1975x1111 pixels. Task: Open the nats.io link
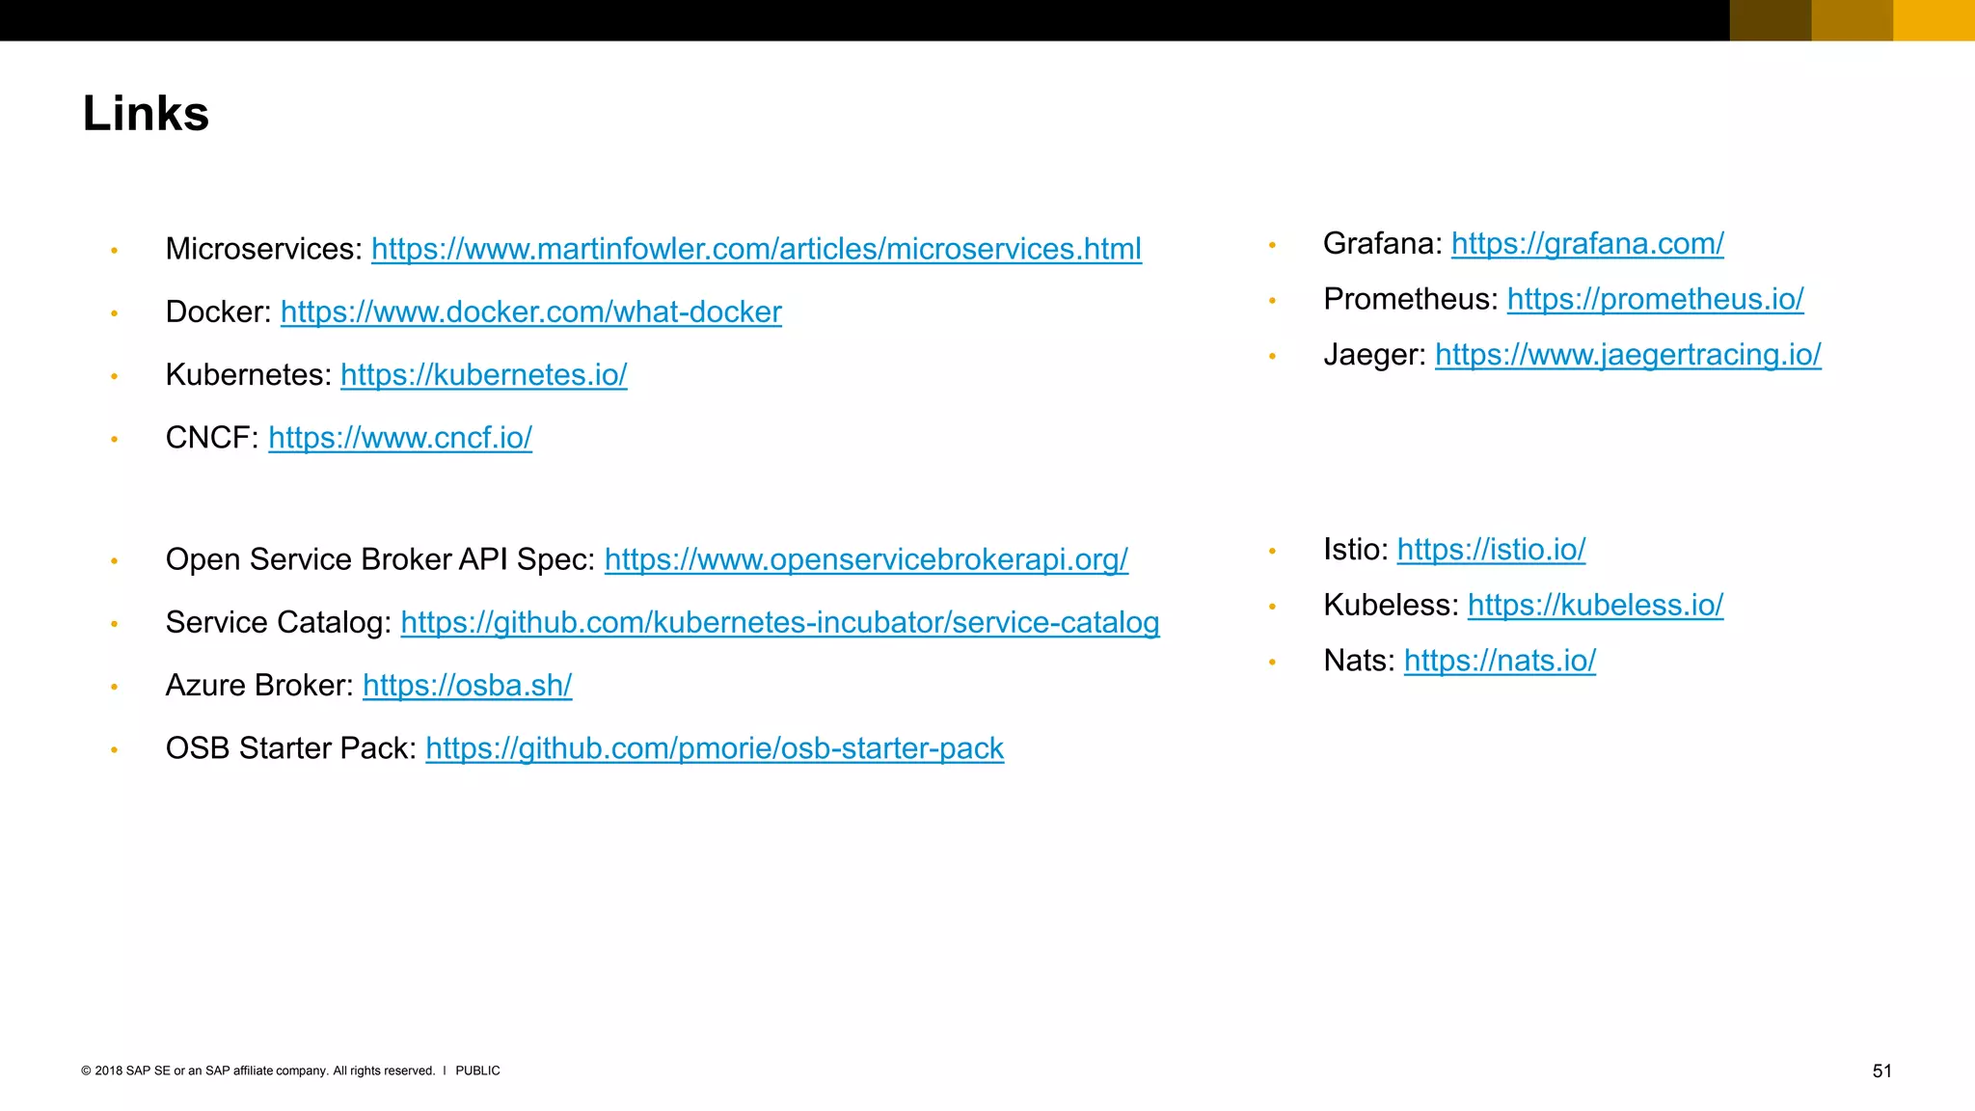pyautogui.click(x=1500, y=661)
